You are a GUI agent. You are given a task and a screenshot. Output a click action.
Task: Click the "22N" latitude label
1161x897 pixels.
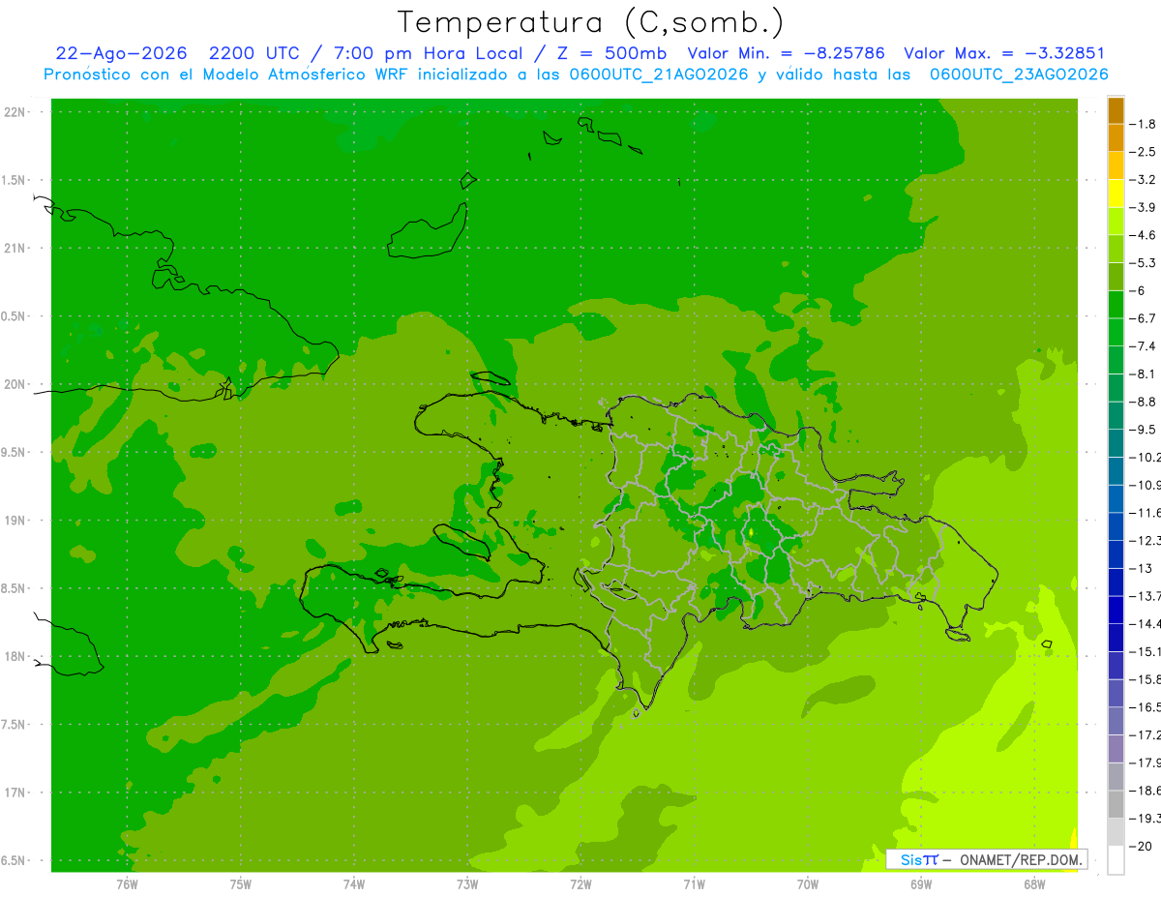click(15, 112)
